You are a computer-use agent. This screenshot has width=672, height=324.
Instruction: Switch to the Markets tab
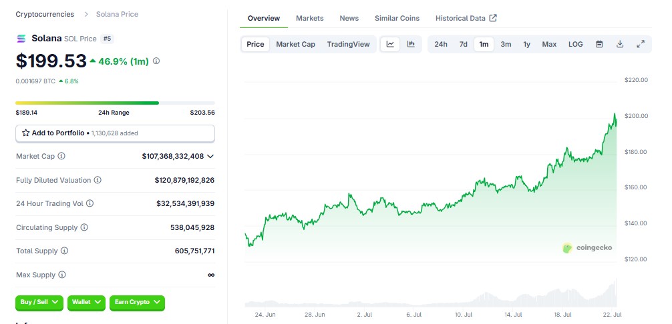(x=310, y=19)
